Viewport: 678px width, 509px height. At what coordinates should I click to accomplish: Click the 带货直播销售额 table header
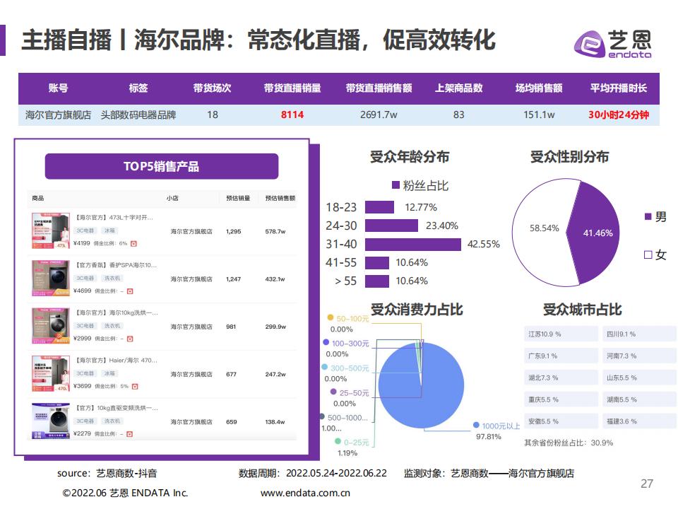(379, 88)
